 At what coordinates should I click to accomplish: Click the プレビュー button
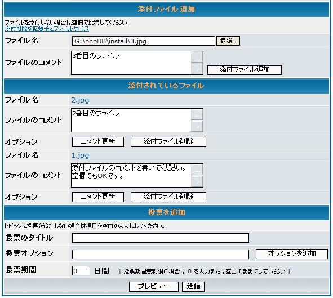(x=154, y=287)
